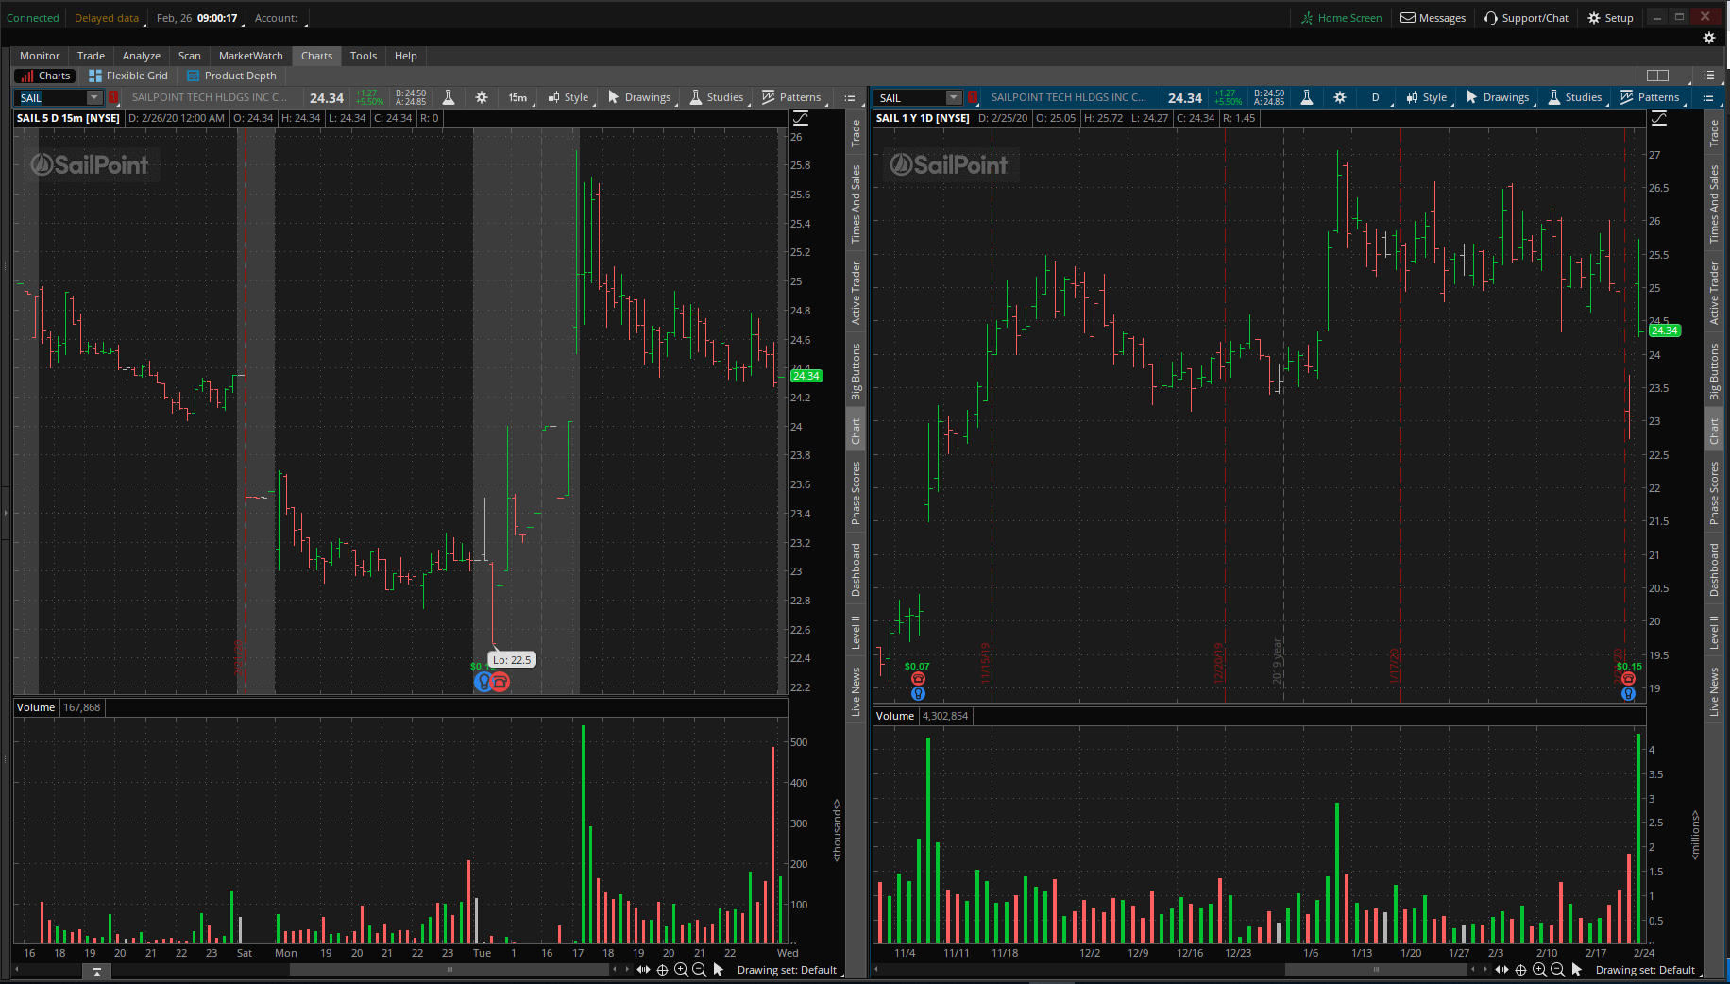Click left chart zoom-in magnifier
The height and width of the screenshot is (984, 1730).
[x=681, y=970]
